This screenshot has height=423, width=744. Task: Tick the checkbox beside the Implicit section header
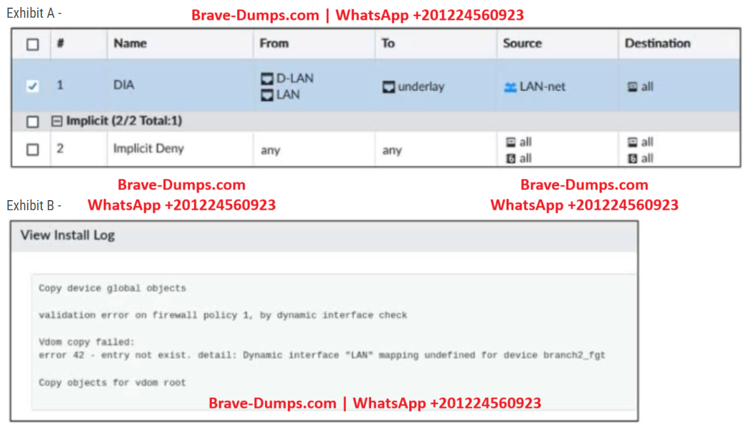(32, 121)
